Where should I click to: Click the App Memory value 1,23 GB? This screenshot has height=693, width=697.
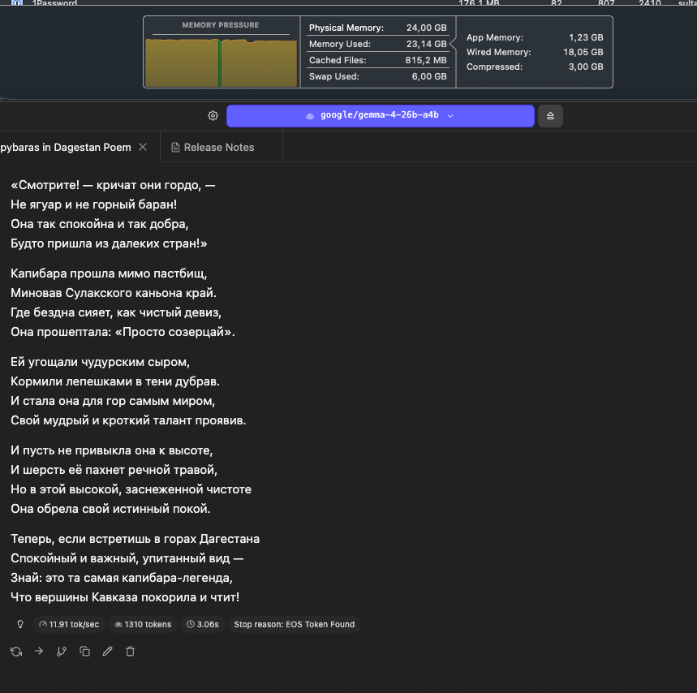(586, 37)
